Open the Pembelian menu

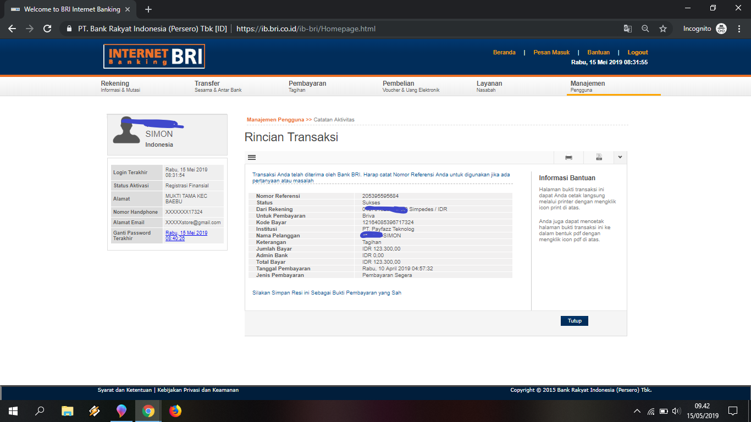point(411,86)
